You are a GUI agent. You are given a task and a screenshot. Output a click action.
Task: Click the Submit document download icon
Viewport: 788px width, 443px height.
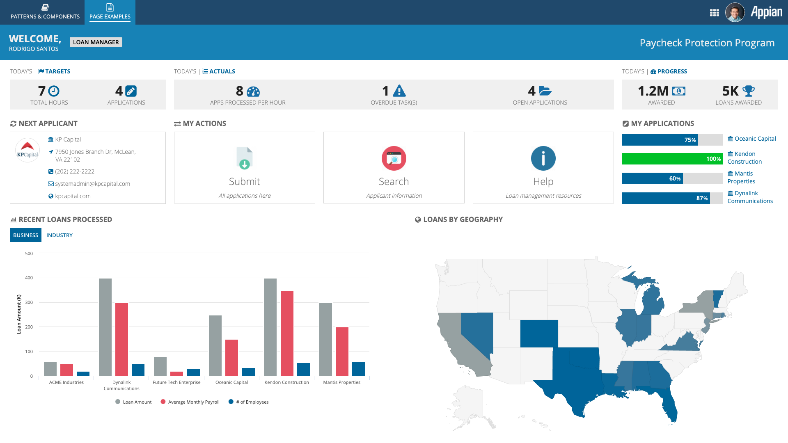(x=245, y=158)
